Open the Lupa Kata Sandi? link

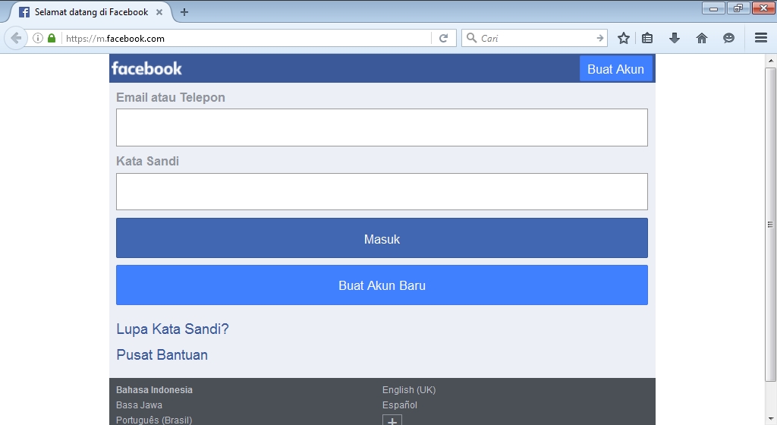click(172, 329)
